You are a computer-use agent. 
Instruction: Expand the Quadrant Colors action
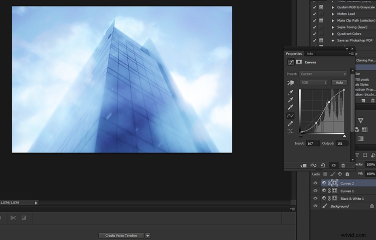coord(333,34)
